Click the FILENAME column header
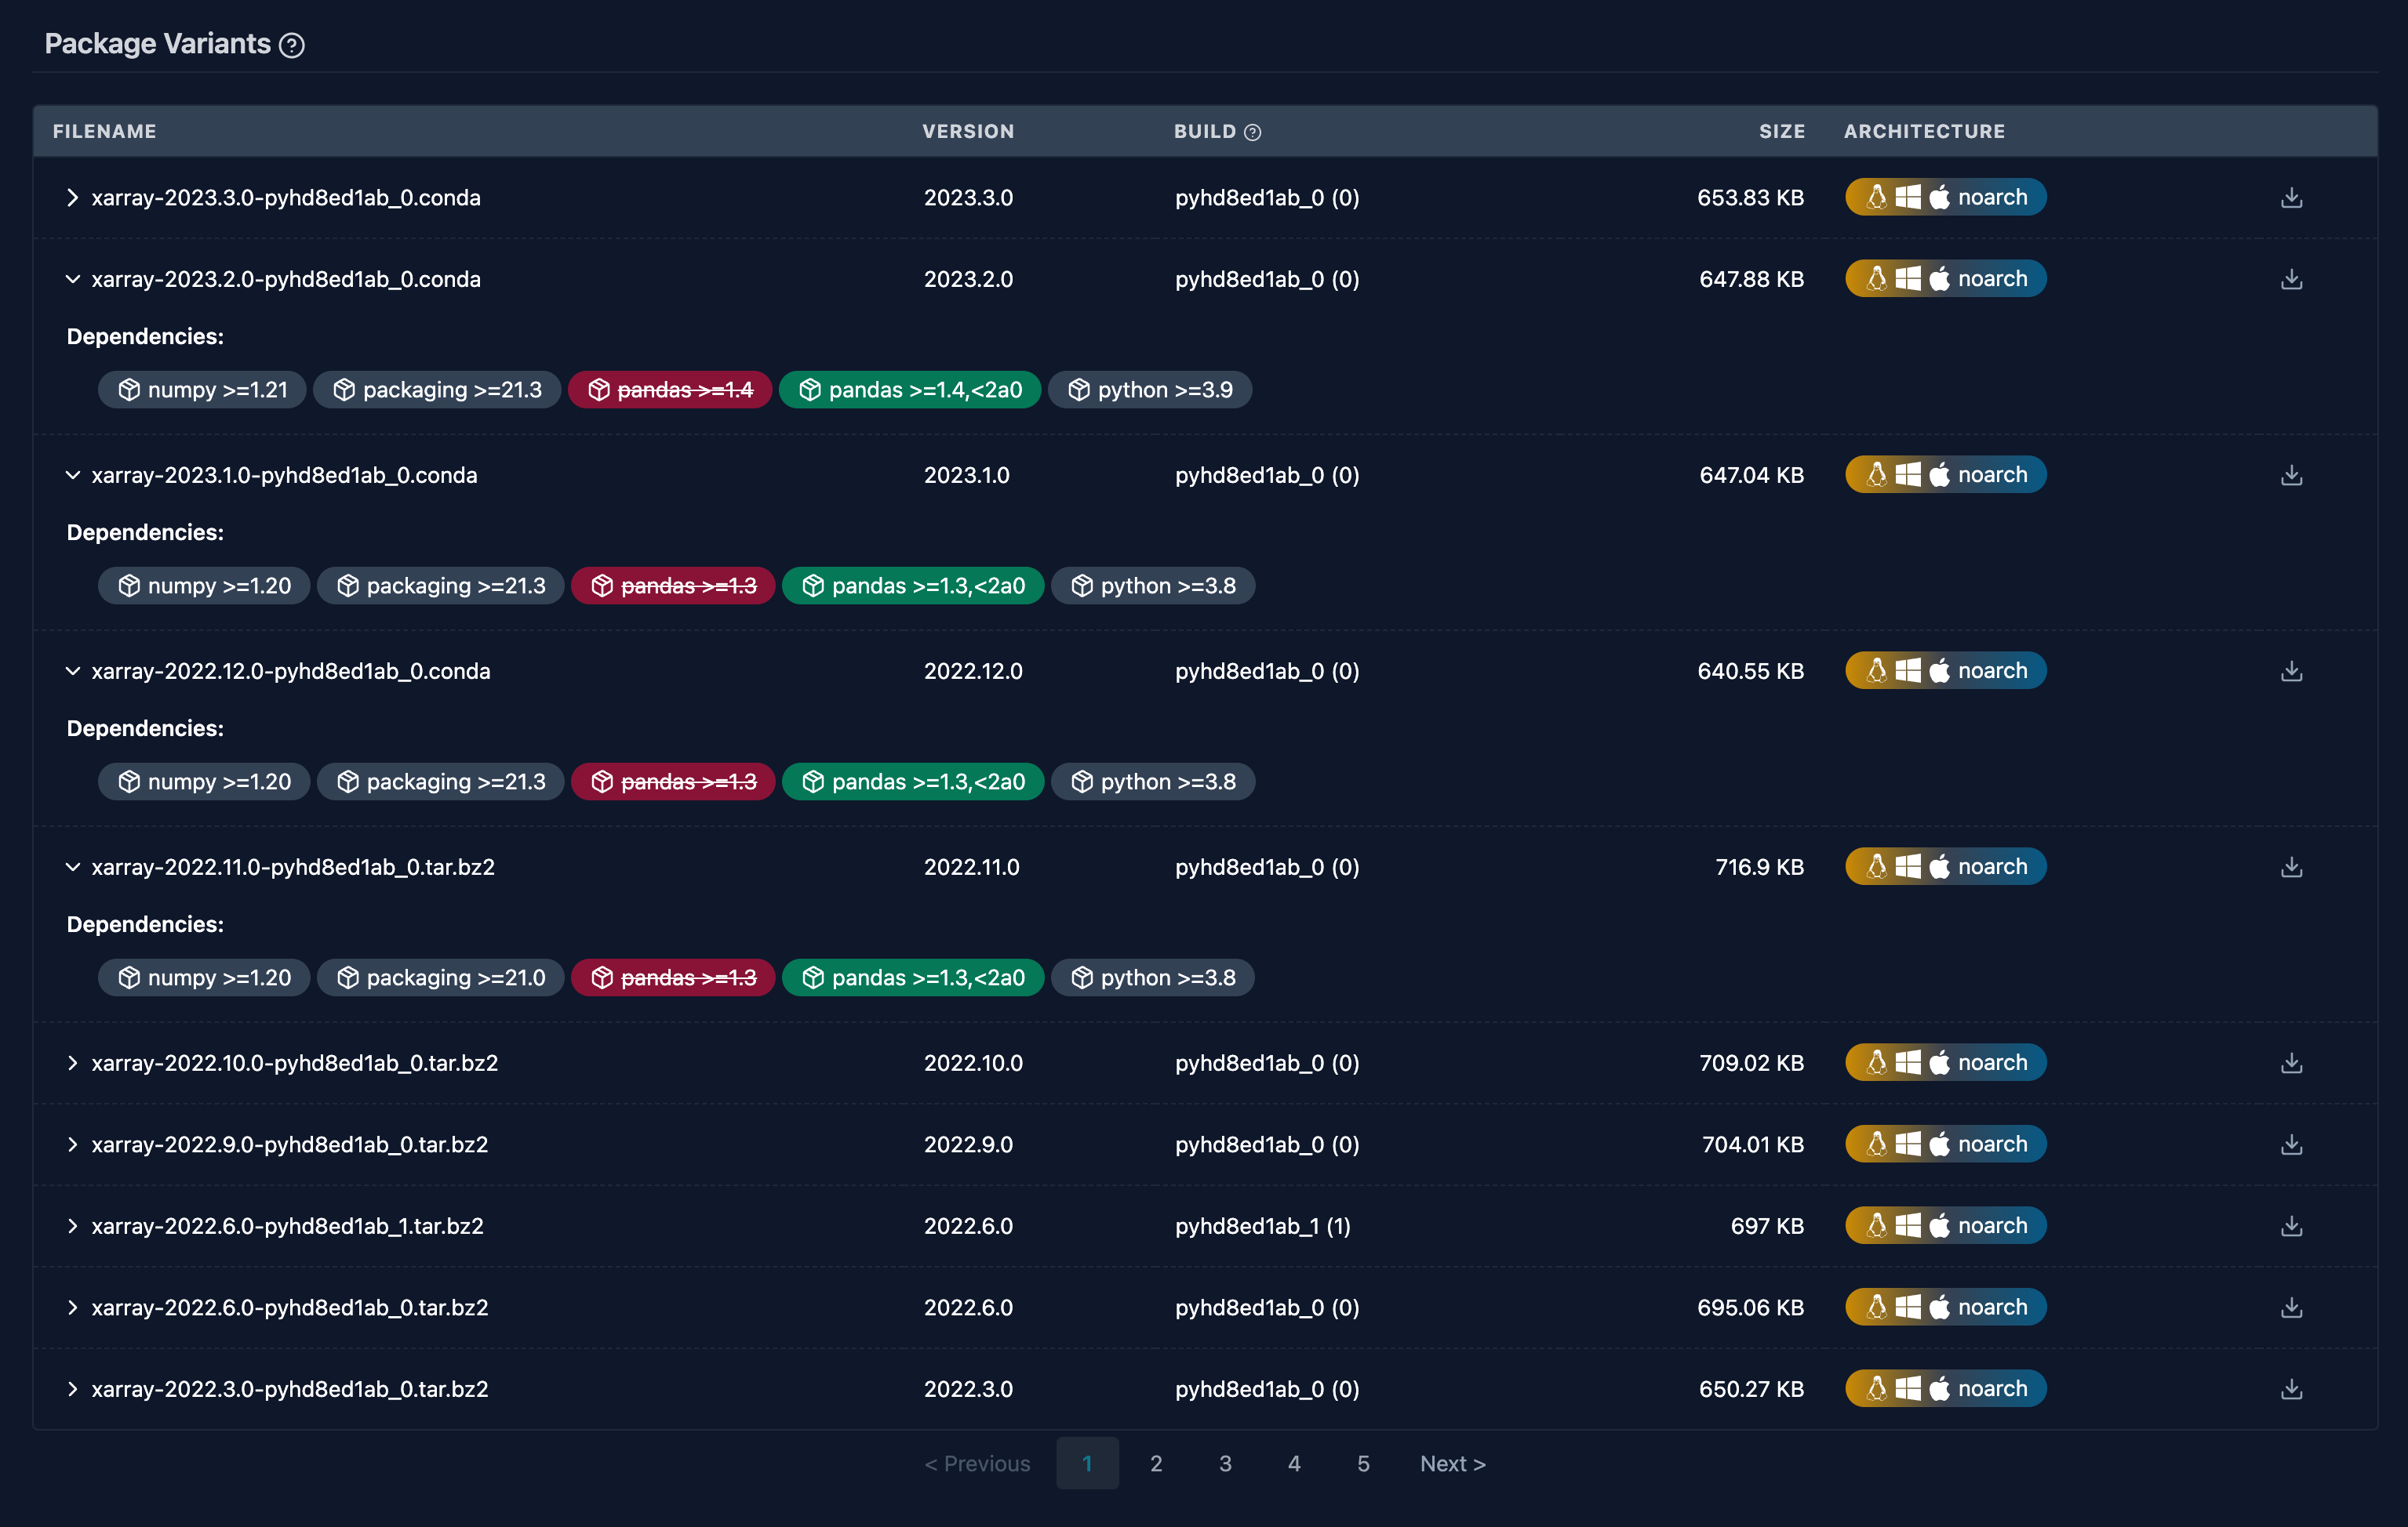Image resolution: width=2408 pixels, height=1527 pixels. click(105, 131)
